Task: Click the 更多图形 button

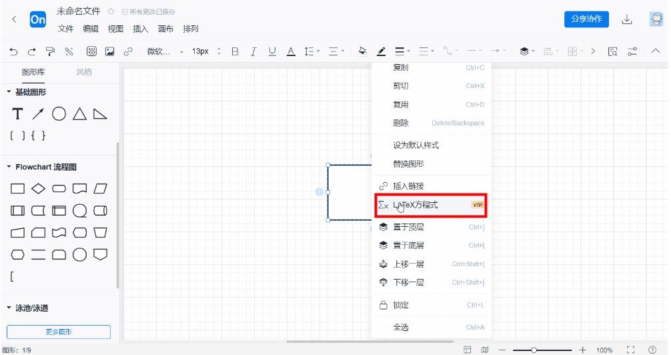Action: [x=59, y=332]
